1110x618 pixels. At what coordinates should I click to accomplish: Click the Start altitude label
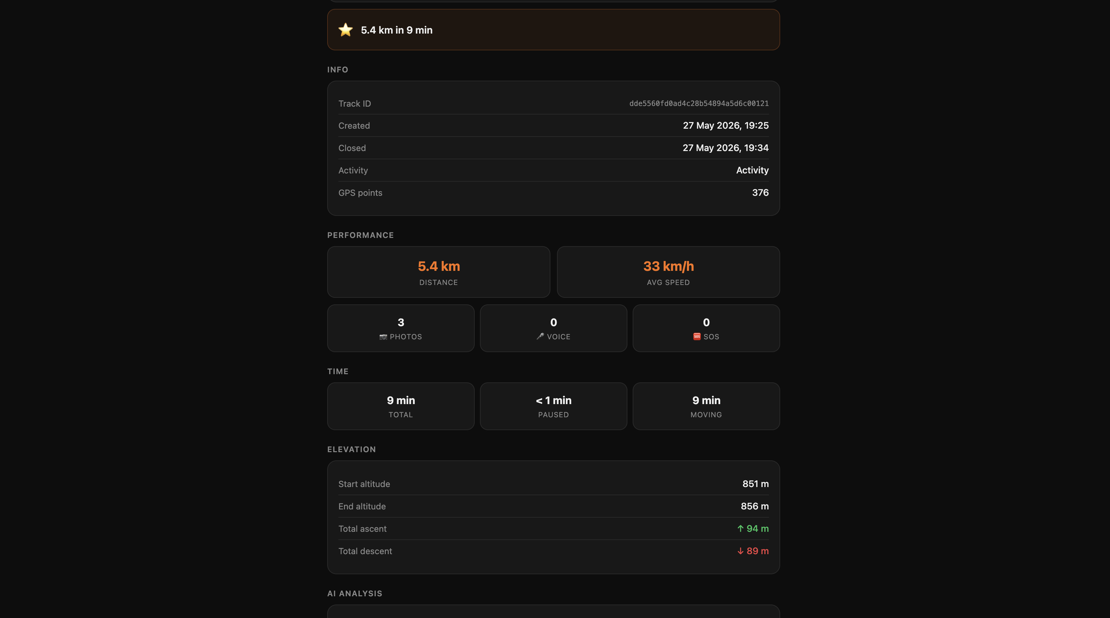pos(364,484)
